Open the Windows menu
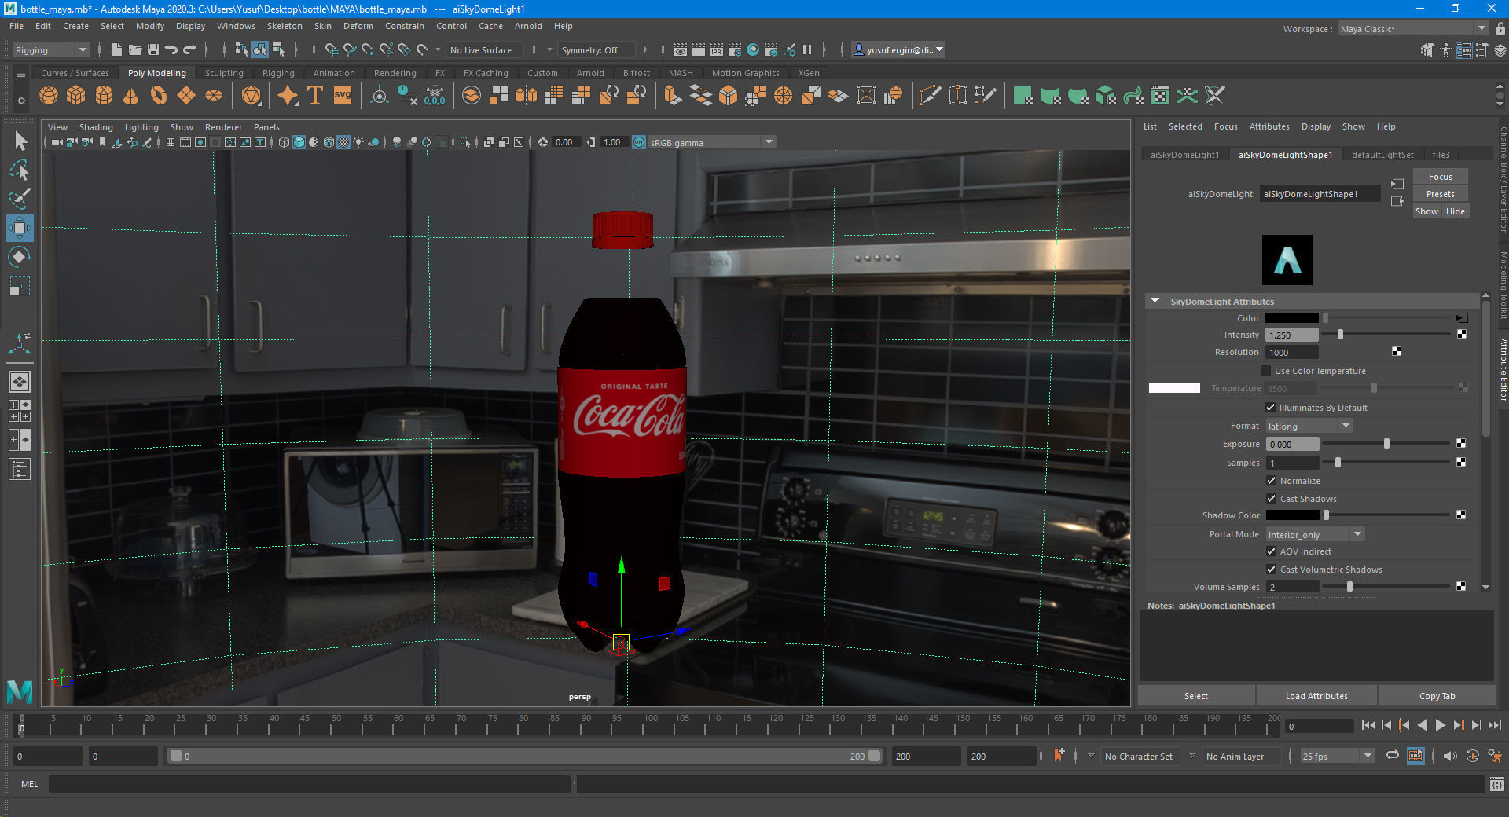 tap(236, 26)
